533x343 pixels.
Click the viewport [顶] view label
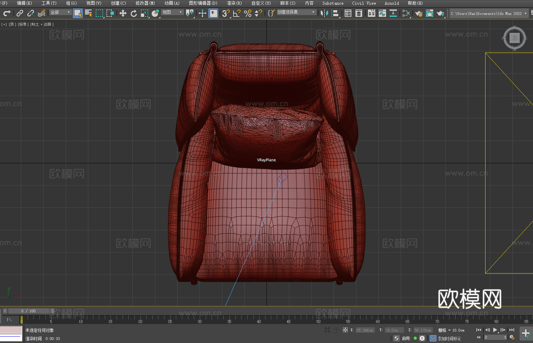12,24
